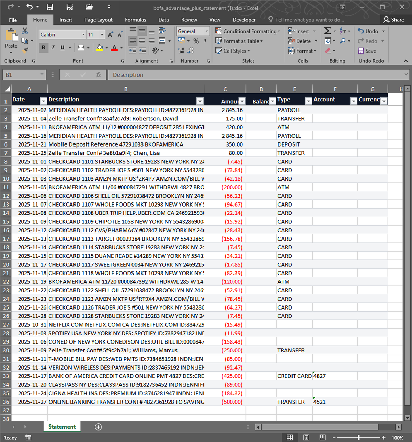Open the Type column filter dropdown
The image size is (412, 442).
pos(308,101)
